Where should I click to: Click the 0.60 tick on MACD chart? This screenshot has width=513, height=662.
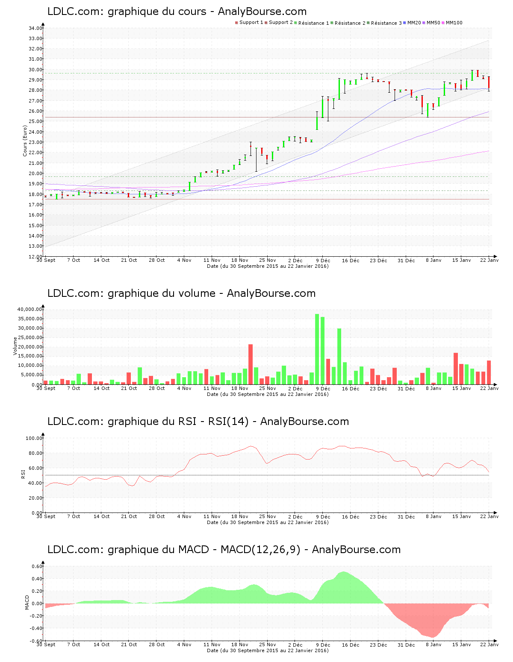coord(37,566)
